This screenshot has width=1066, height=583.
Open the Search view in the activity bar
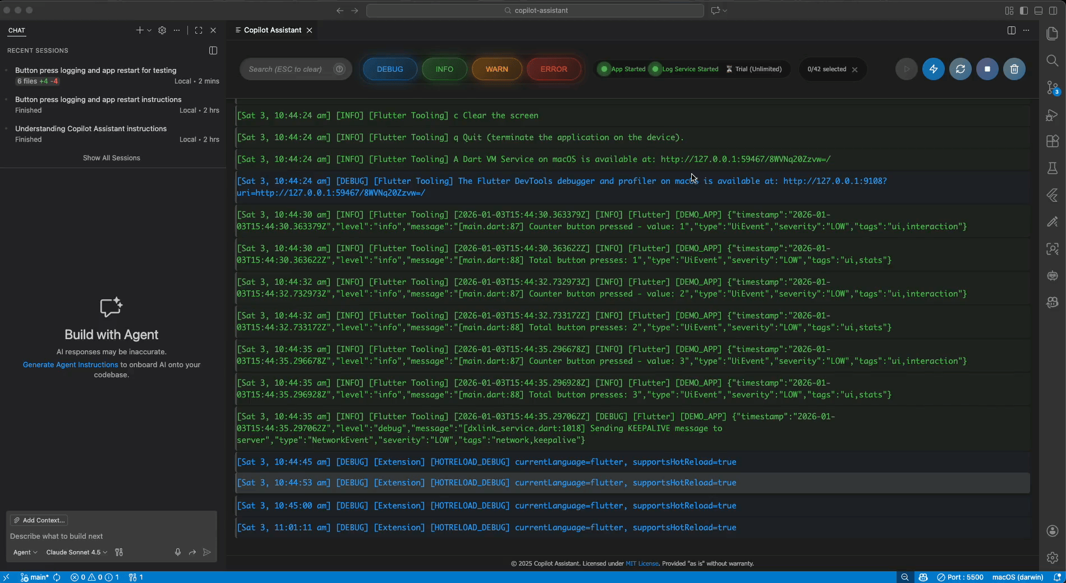pyautogui.click(x=1053, y=61)
